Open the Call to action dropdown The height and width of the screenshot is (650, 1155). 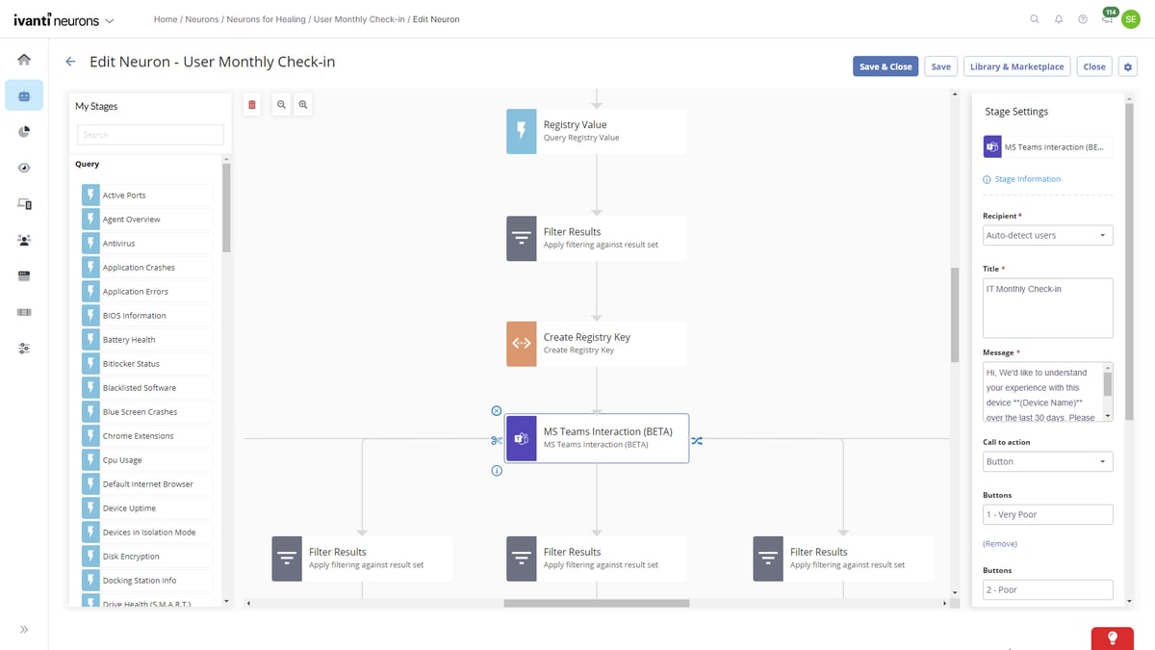[1047, 461]
